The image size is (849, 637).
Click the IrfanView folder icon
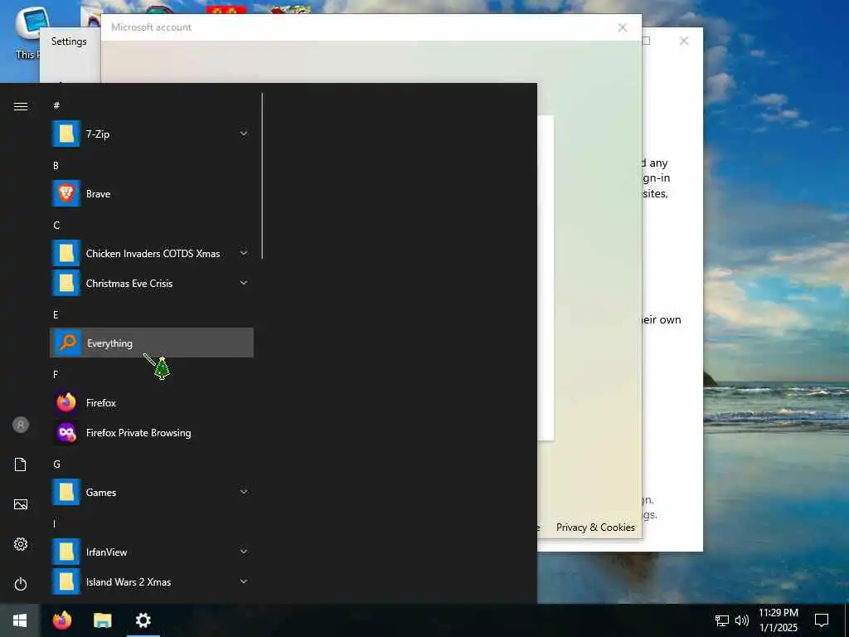(66, 552)
